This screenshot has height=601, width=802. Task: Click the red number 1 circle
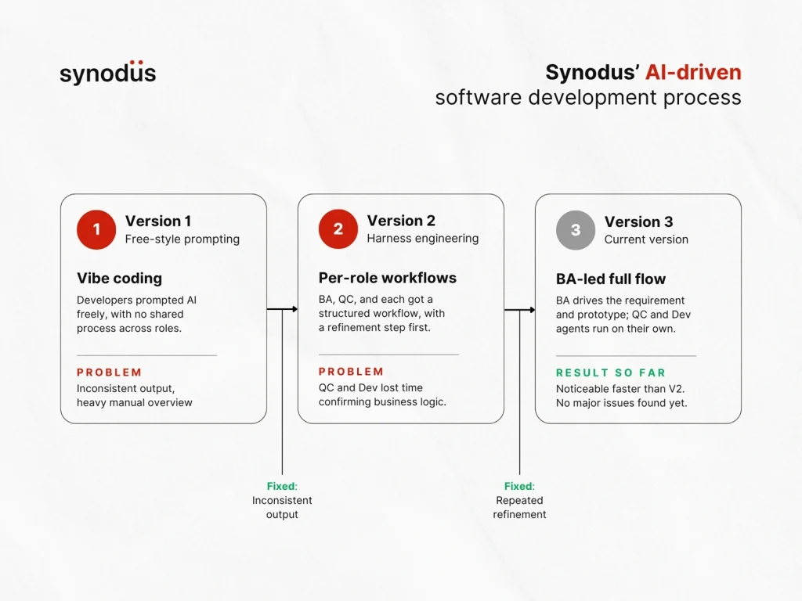coord(96,229)
